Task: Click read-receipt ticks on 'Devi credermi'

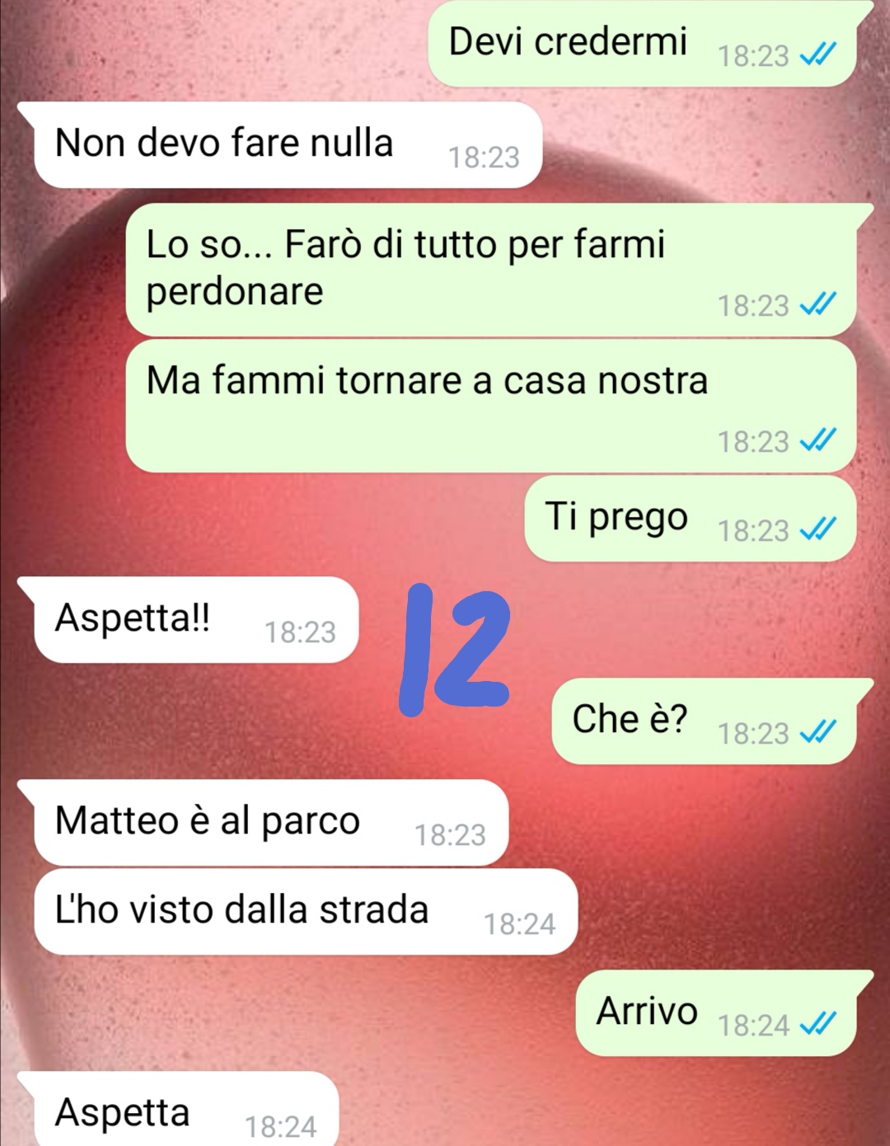Action: tap(818, 54)
